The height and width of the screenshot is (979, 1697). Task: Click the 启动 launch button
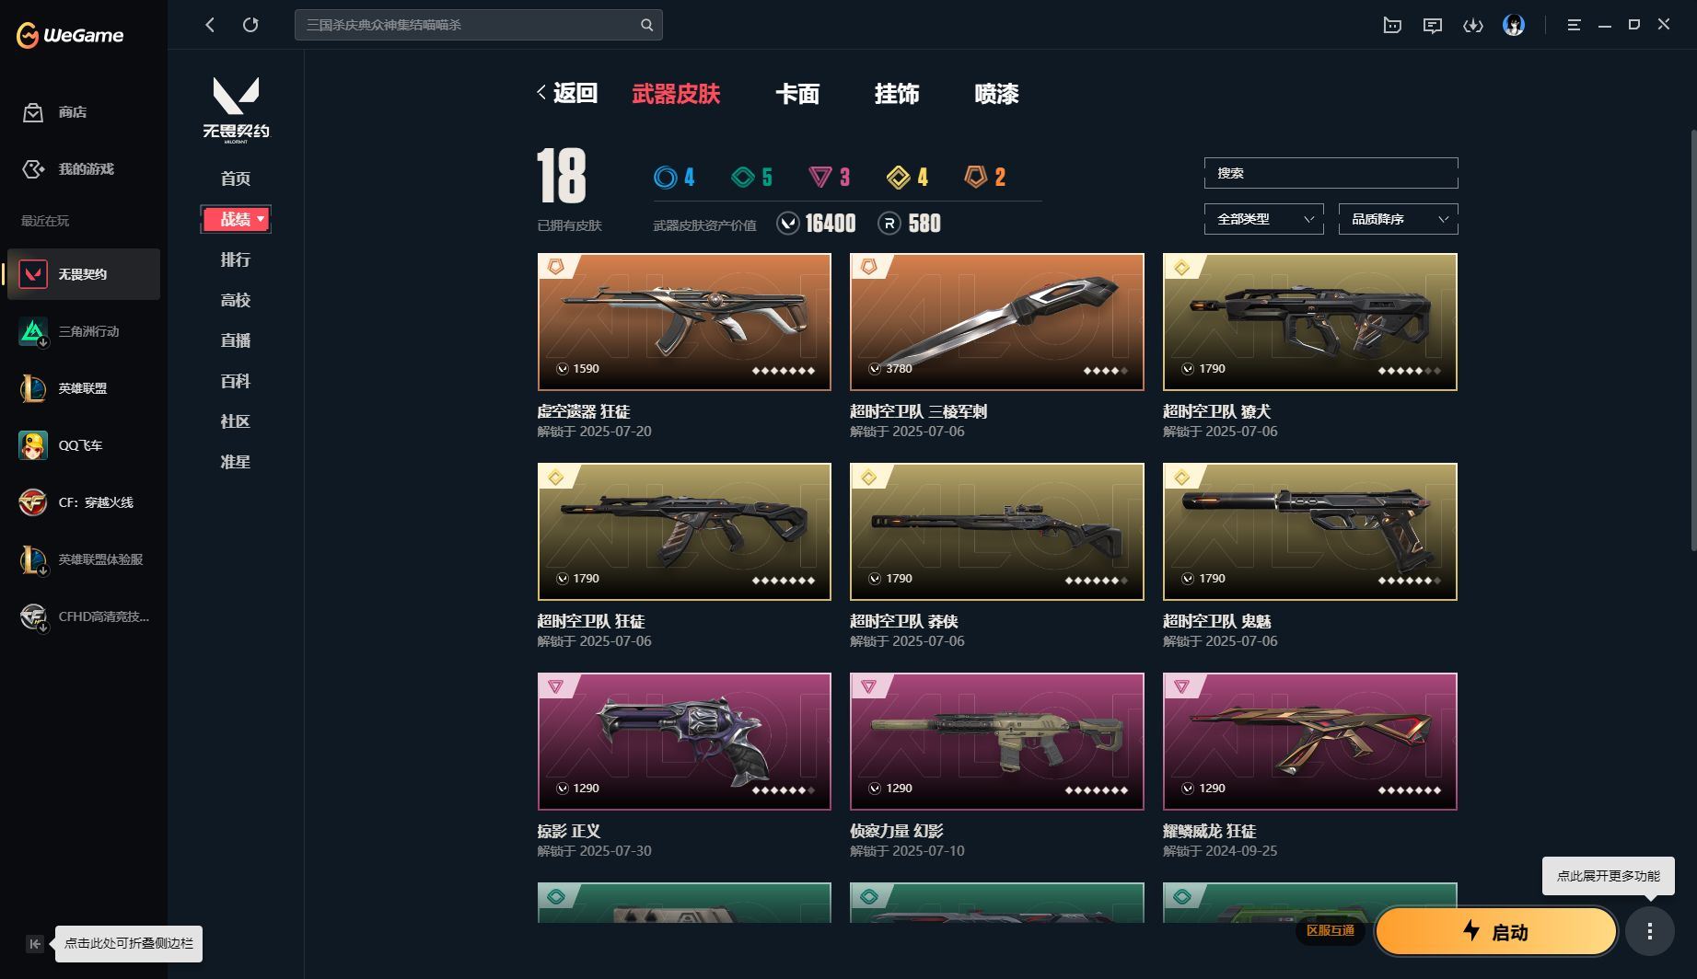pyautogui.click(x=1495, y=931)
